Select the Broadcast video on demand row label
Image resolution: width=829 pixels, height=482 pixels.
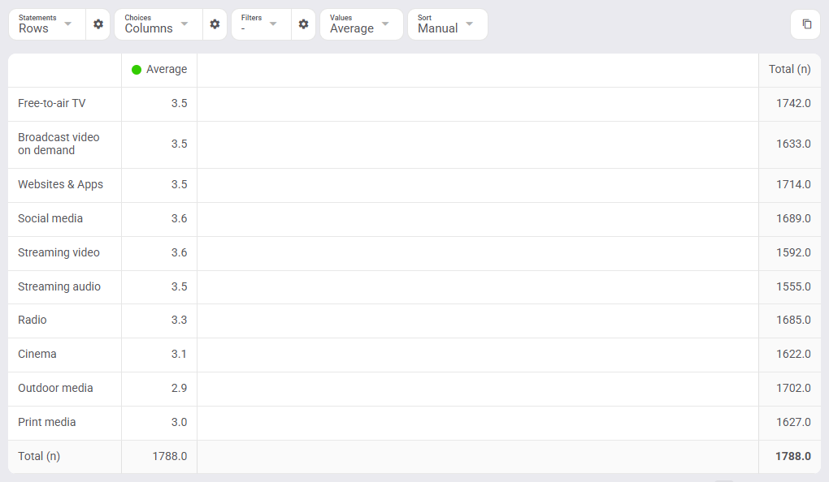click(x=59, y=144)
